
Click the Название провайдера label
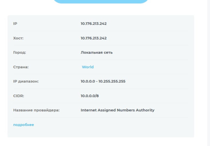(36, 110)
